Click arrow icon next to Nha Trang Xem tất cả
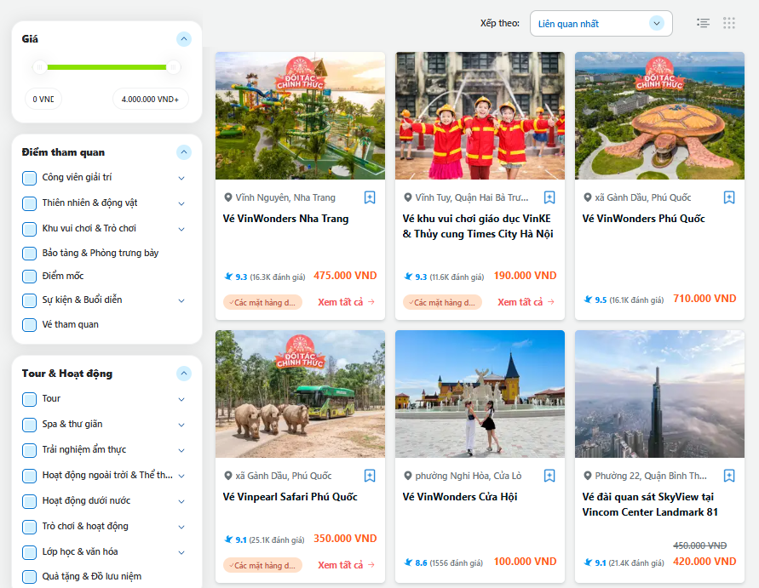This screenshot has height=588, width=759. tap(371, 302)
